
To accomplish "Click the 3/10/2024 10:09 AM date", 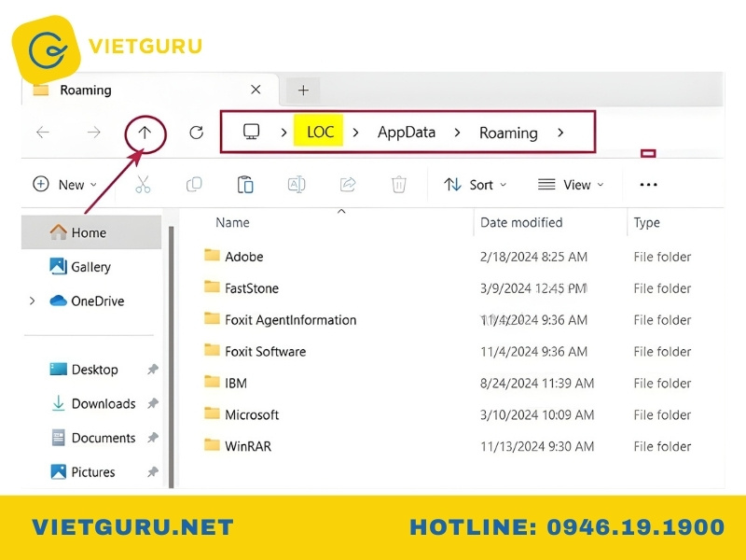I will (x=537, y=414).
